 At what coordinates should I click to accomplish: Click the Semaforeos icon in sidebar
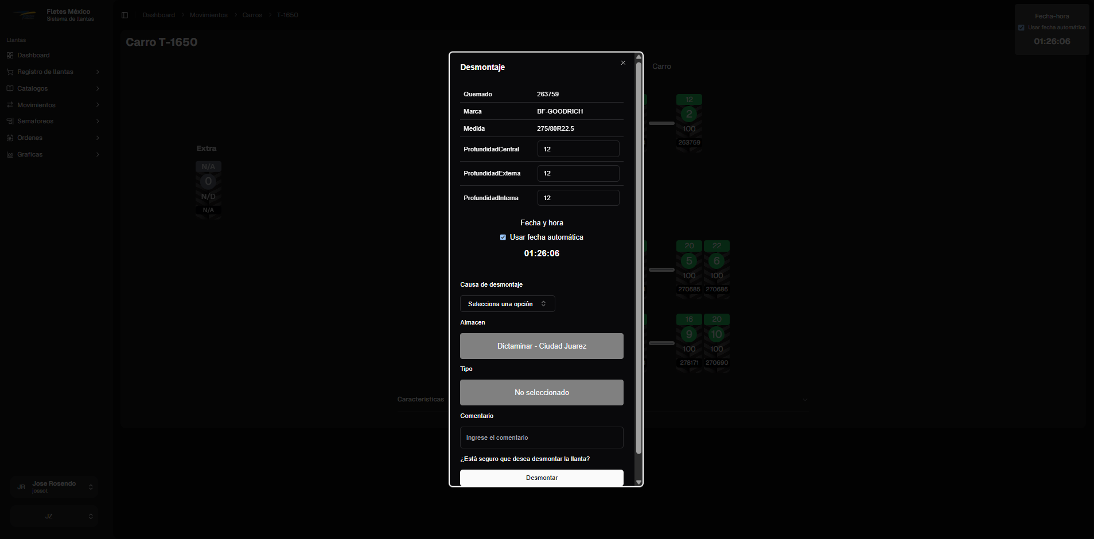pos(10,122)
